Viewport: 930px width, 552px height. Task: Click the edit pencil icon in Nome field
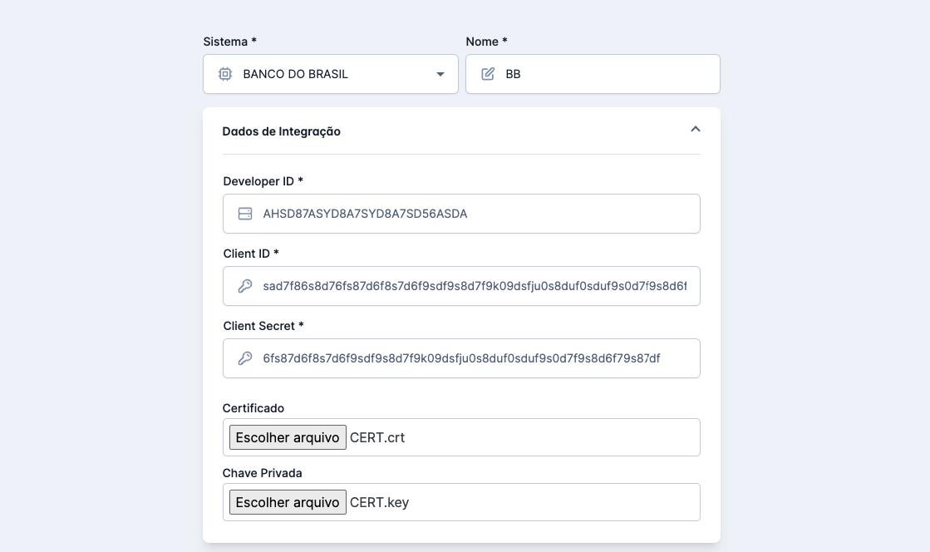[488, 74]
